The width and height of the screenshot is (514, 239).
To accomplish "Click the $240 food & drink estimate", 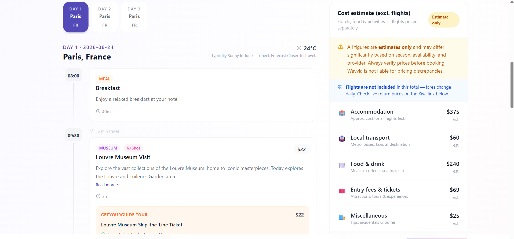I will pyautogui.click(x=453, y=164).
